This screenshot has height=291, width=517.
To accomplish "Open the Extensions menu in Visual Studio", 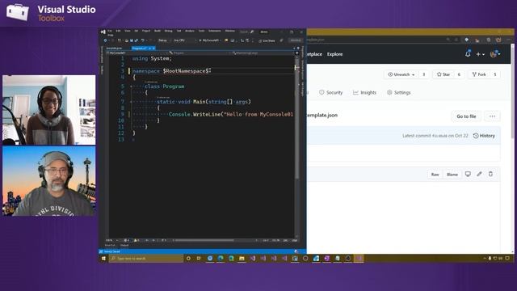I will pos(215,31).
